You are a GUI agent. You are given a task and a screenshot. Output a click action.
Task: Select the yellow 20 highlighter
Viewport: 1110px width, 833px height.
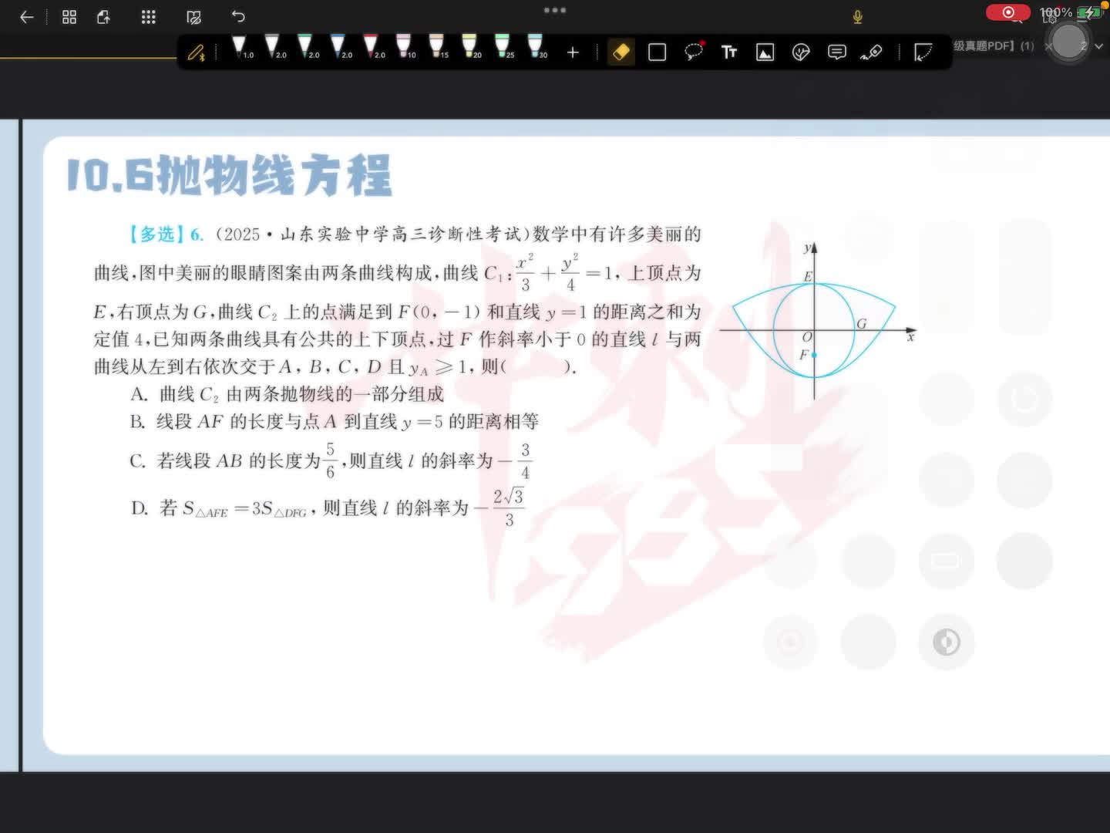(469, 46)
